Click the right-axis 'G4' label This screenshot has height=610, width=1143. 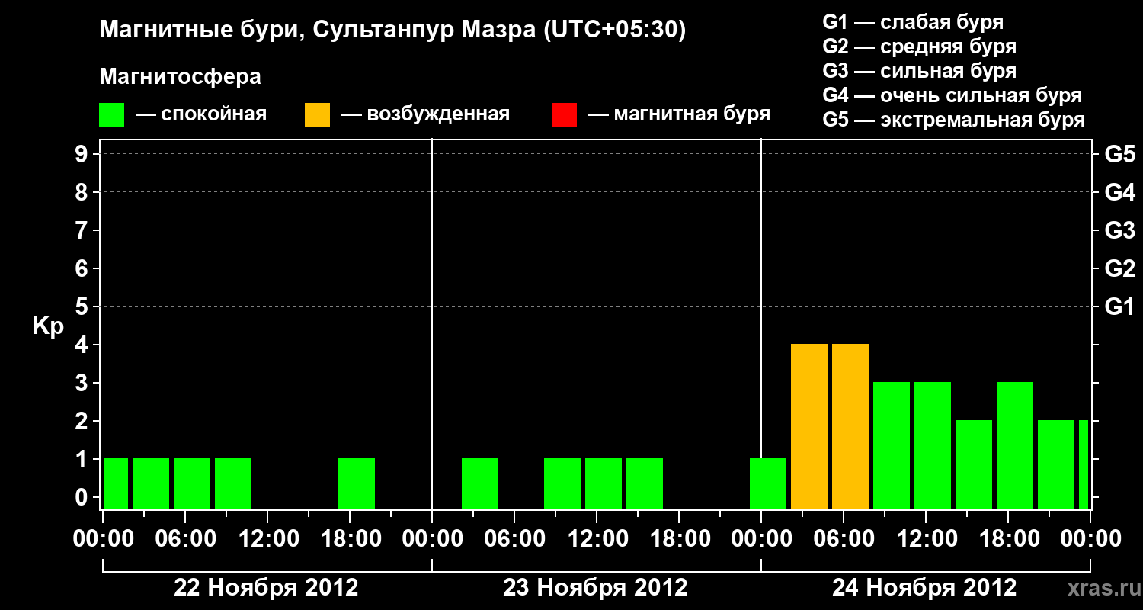1119,192
